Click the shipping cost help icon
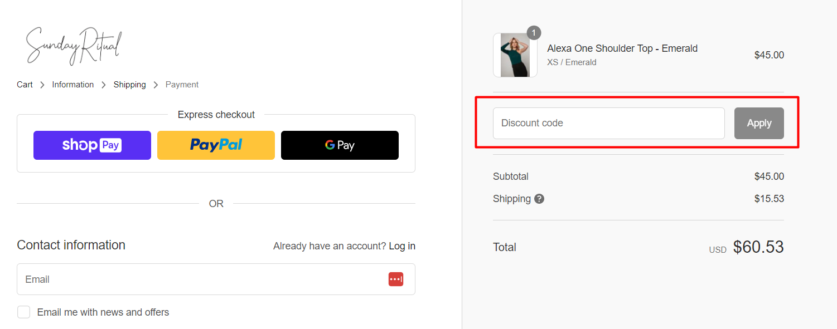837x329 pixels. (x=539, y=198)
